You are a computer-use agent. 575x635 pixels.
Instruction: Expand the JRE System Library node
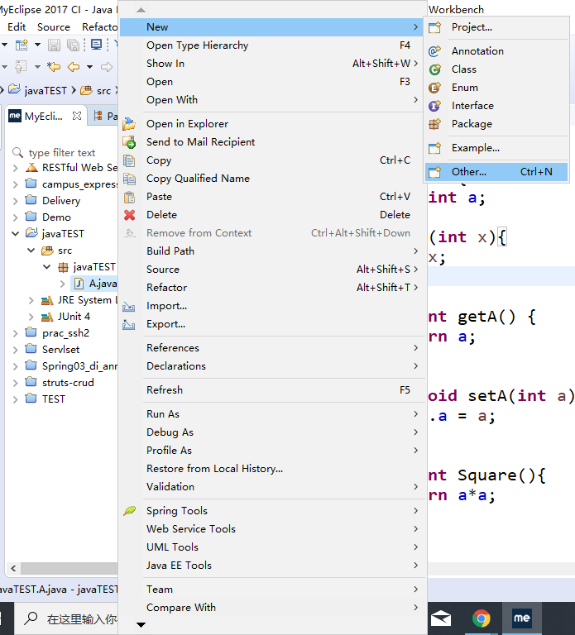31,300
